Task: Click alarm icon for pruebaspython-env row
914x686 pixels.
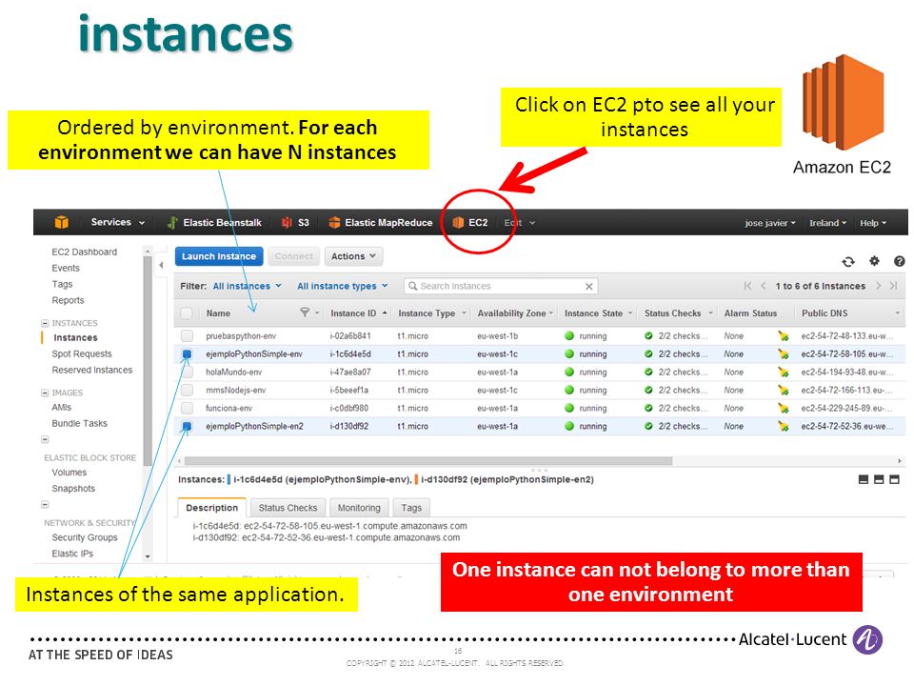Action: (x=783, y=336)
